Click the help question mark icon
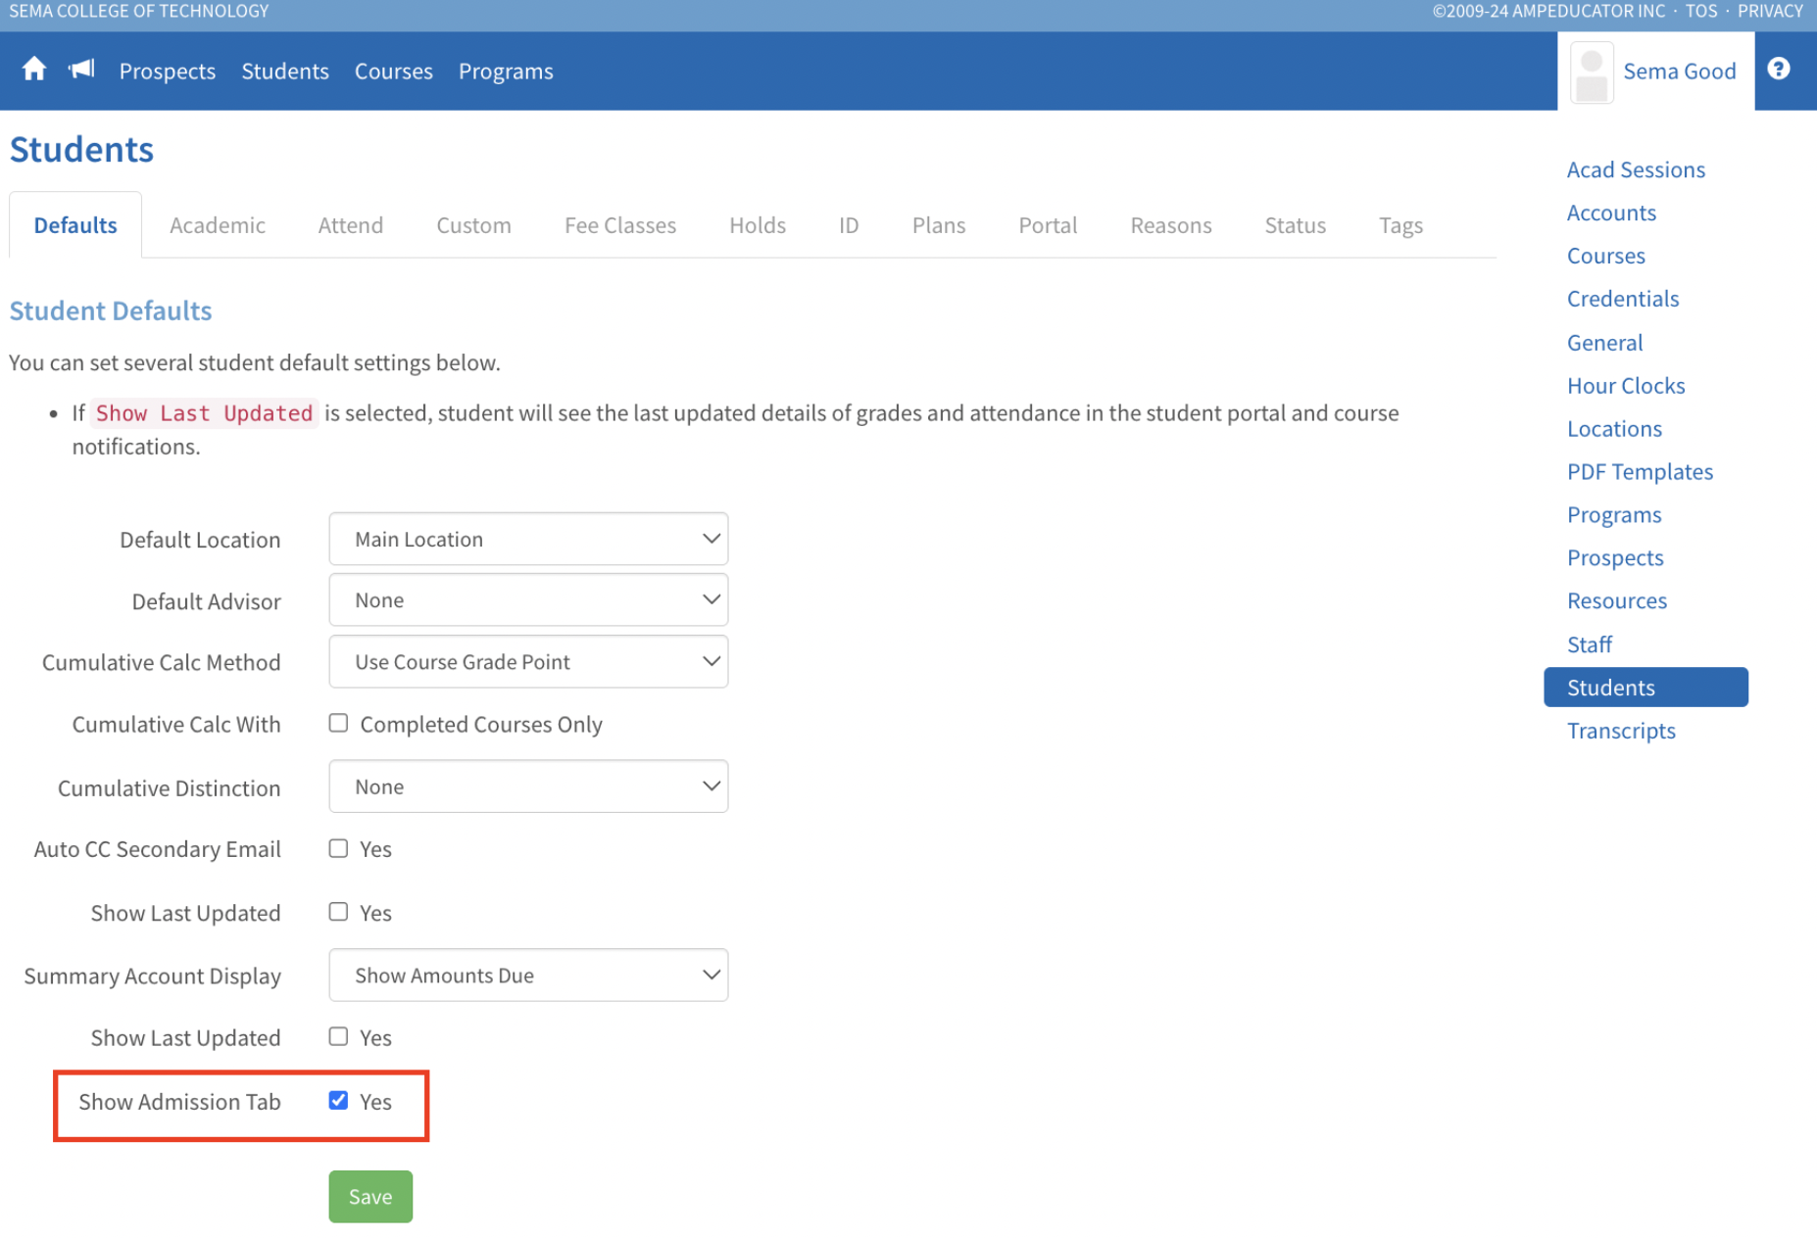The width and height of the screenshot is (1817, 1238). 1778,70
